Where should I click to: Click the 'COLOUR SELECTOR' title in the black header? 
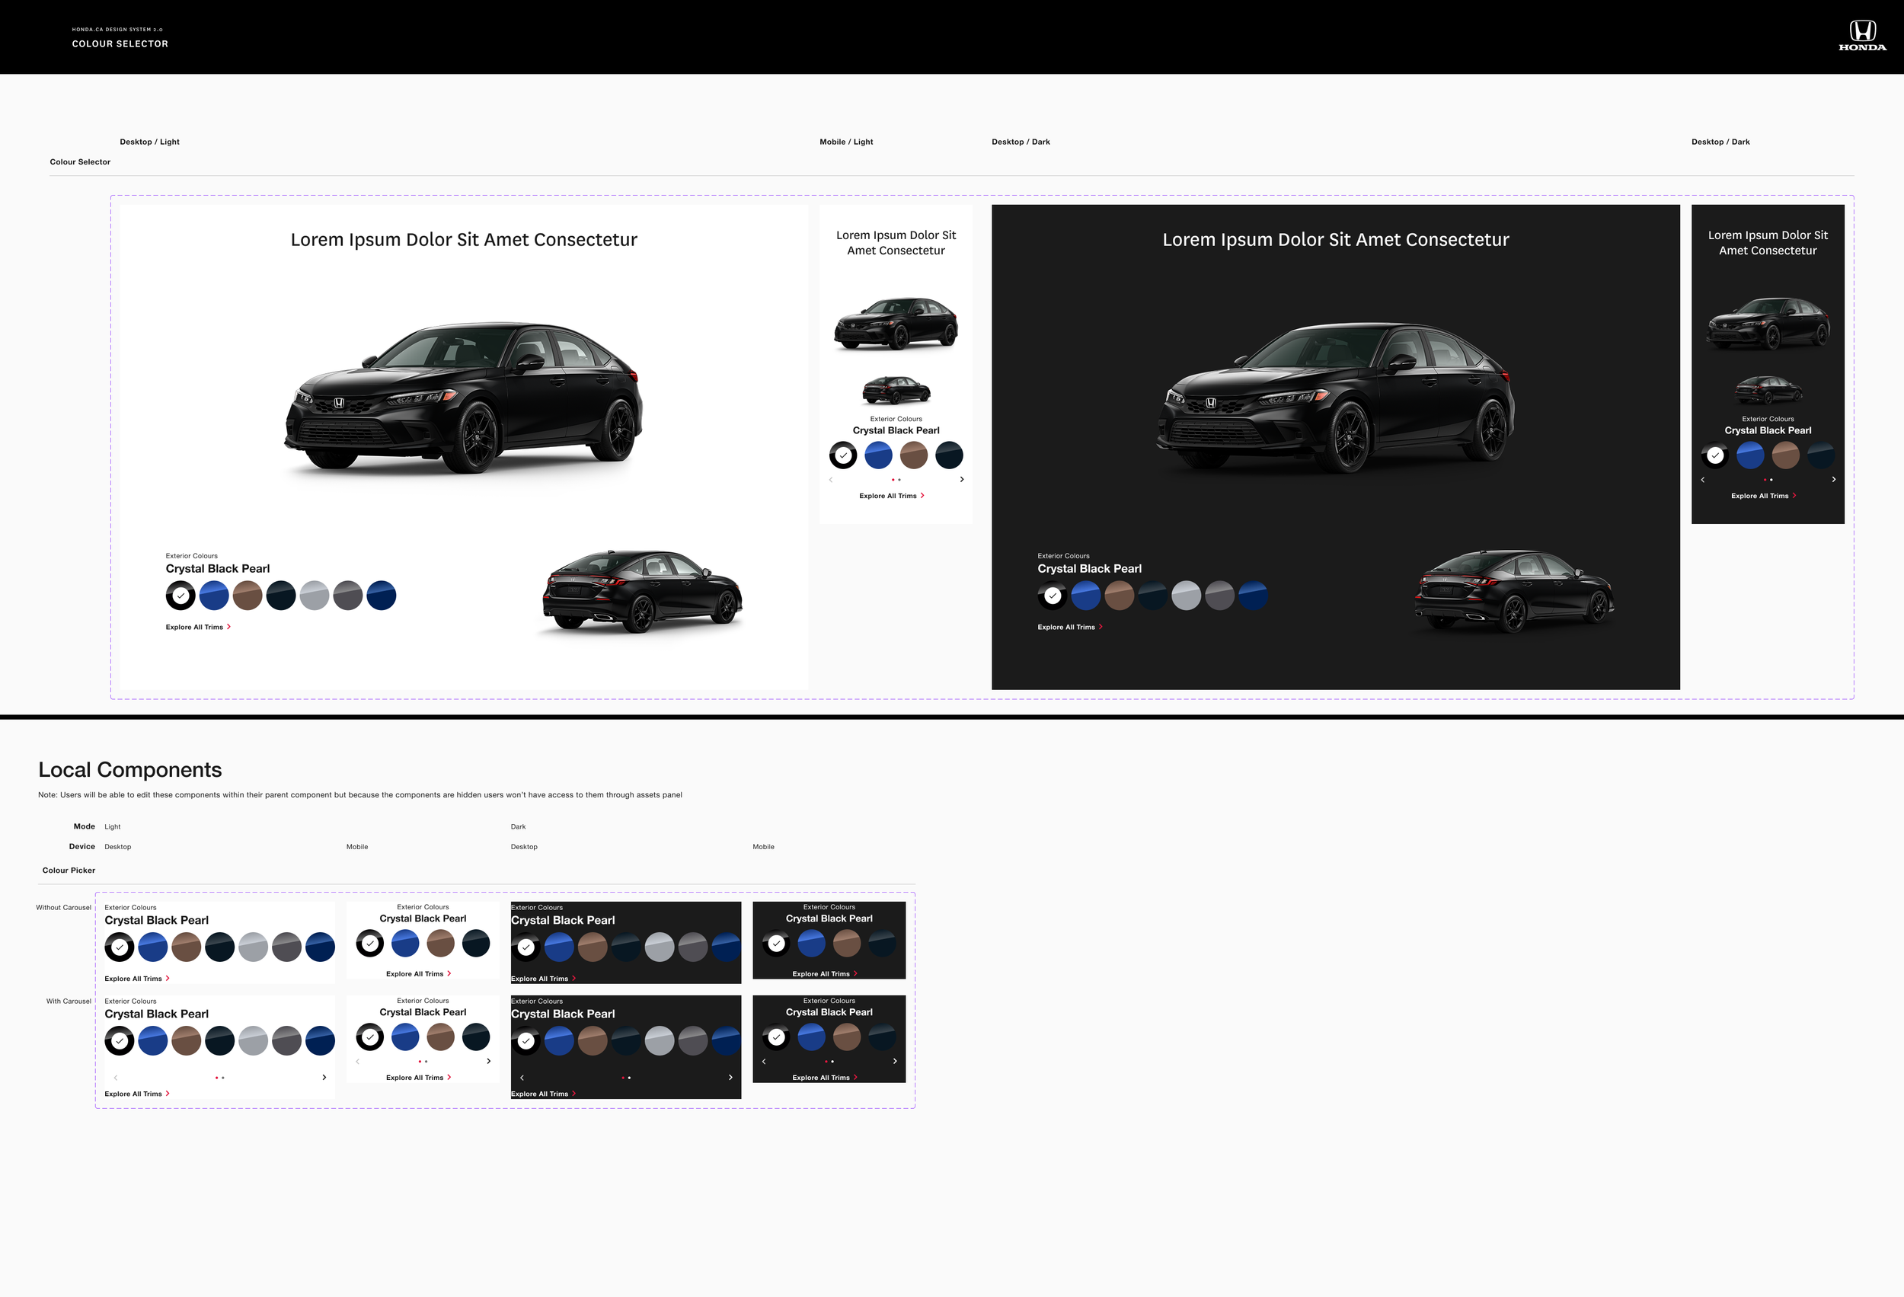click(x=120, y=44)
